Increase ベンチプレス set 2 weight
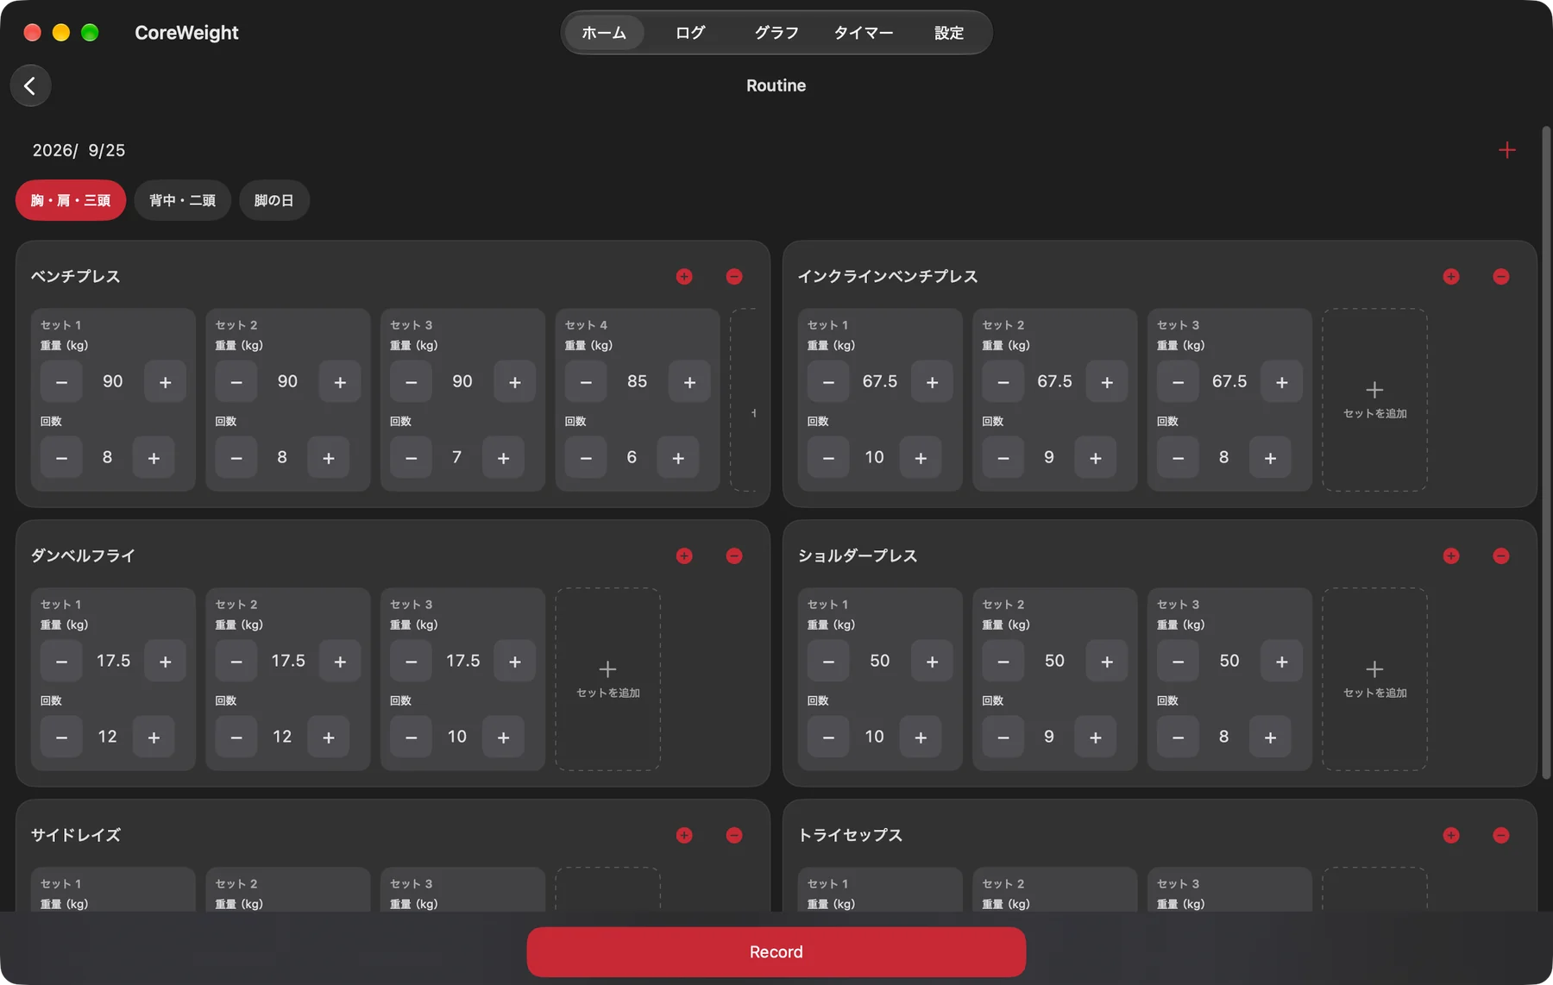1553x985 pixels. (340, 381)
